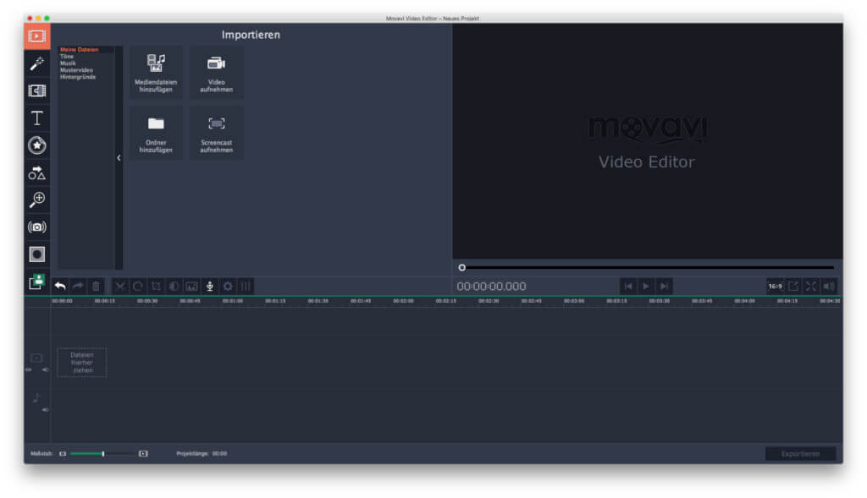Click the 00:03:00 mark on timeline ruler
The image size is (867, 498).
(x=574, y=302)
